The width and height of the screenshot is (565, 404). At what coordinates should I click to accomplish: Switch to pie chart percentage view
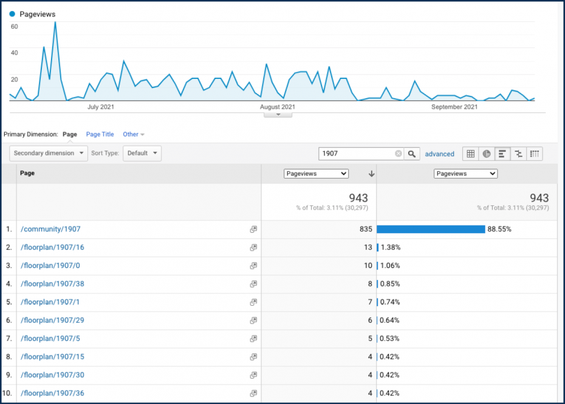[x=487, y=154]
